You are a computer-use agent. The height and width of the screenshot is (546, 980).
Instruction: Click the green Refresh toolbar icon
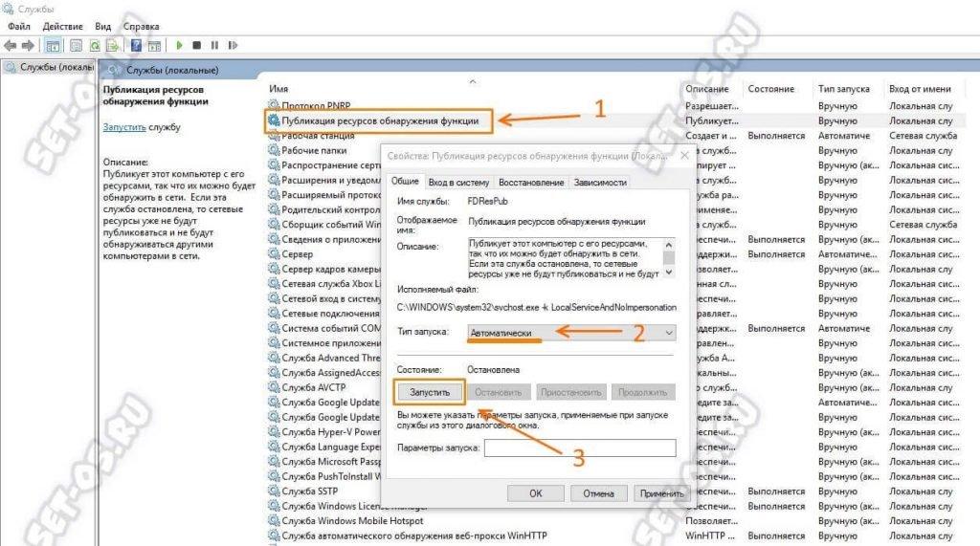(95, 46)
